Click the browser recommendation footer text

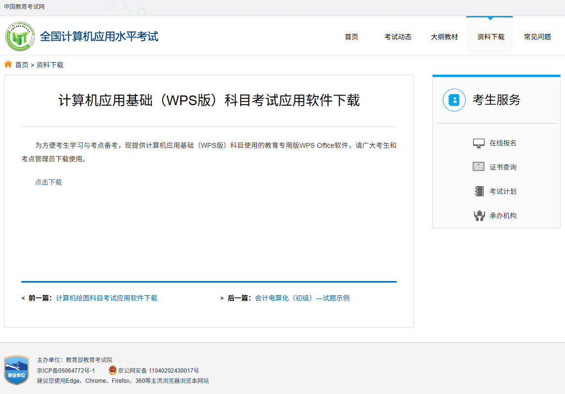[123, 380]
